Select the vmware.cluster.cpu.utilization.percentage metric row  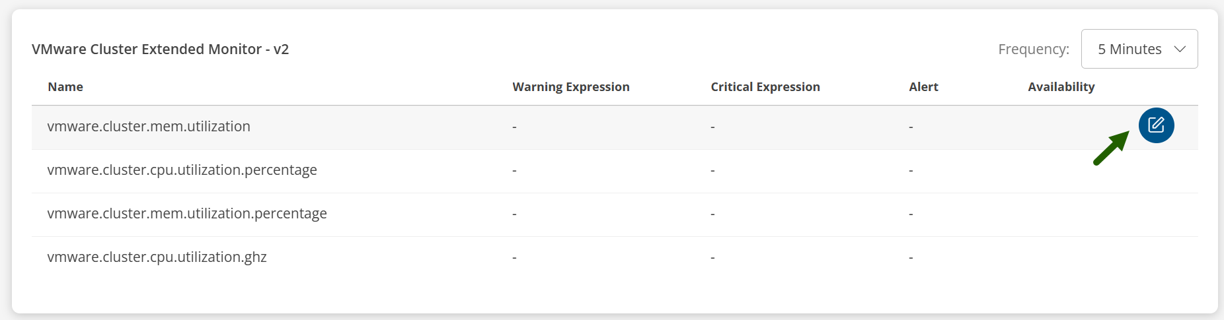pyautogui.click(x=182, y=170)
